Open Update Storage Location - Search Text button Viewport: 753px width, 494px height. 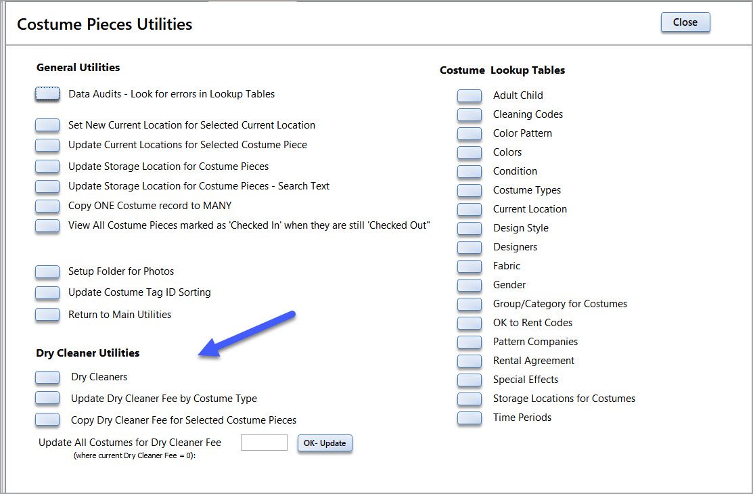47,186
